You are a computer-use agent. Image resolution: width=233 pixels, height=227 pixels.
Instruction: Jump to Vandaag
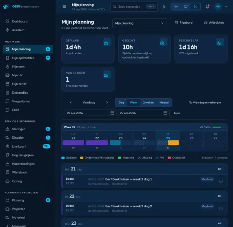tap(89, 102)
